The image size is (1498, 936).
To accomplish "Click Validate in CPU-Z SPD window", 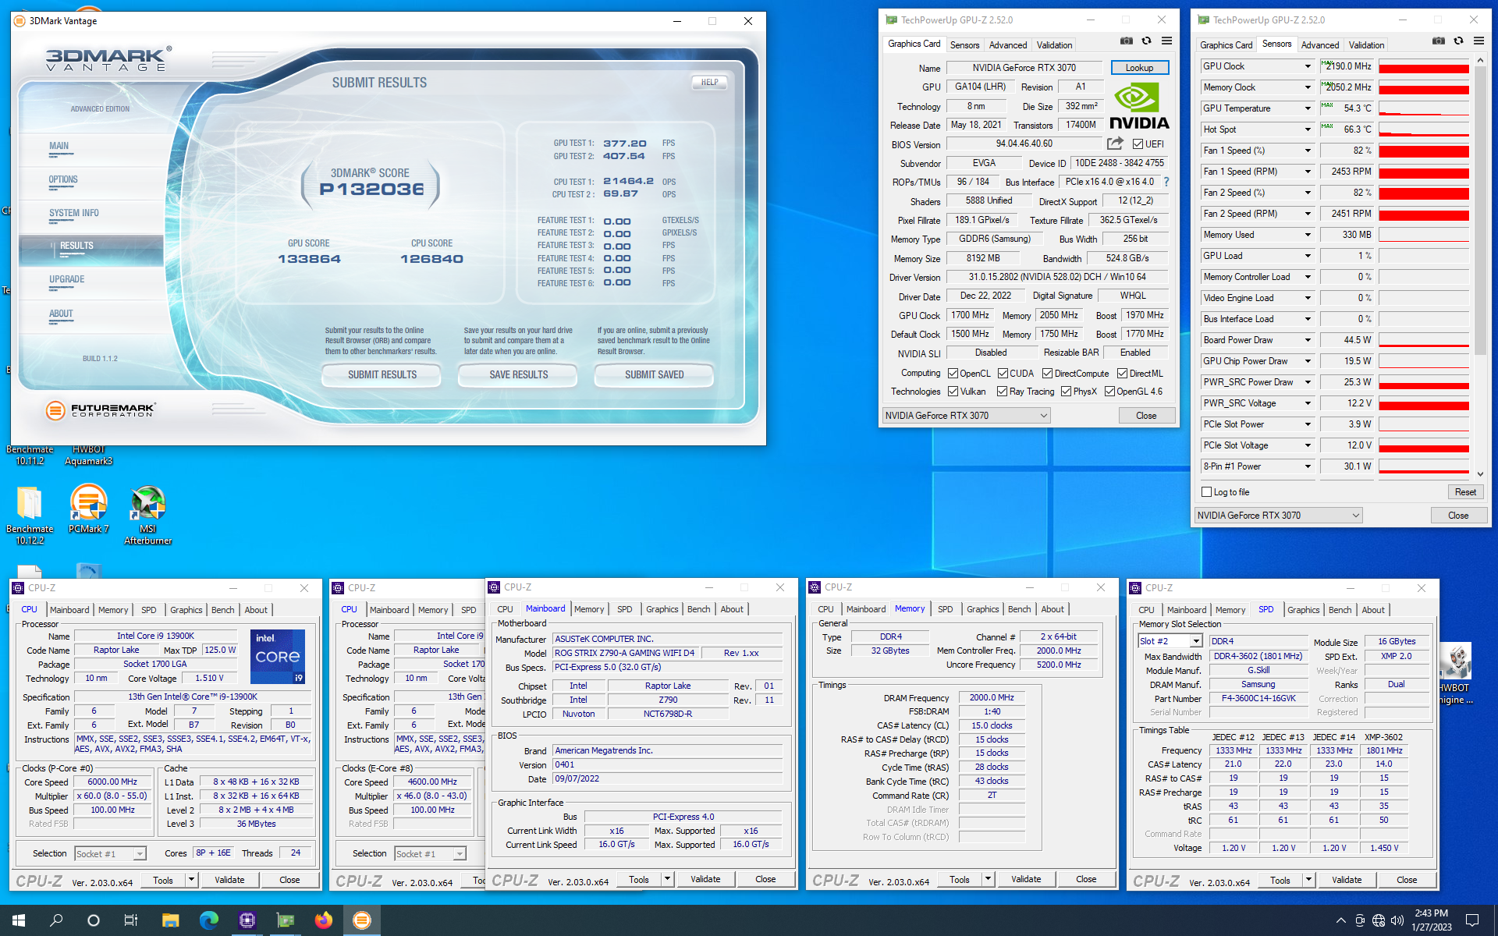I will [1346, 880].
